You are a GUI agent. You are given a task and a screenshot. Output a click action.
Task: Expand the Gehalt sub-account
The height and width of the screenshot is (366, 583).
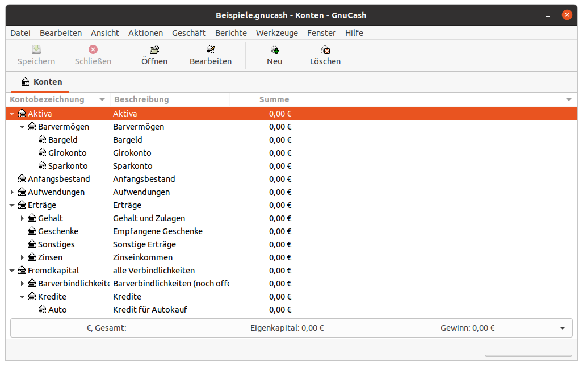coord(23,218)
